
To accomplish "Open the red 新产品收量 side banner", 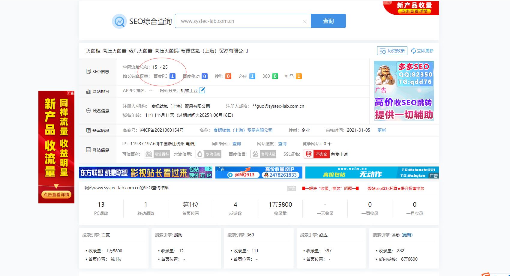I will tap(56, 147).
